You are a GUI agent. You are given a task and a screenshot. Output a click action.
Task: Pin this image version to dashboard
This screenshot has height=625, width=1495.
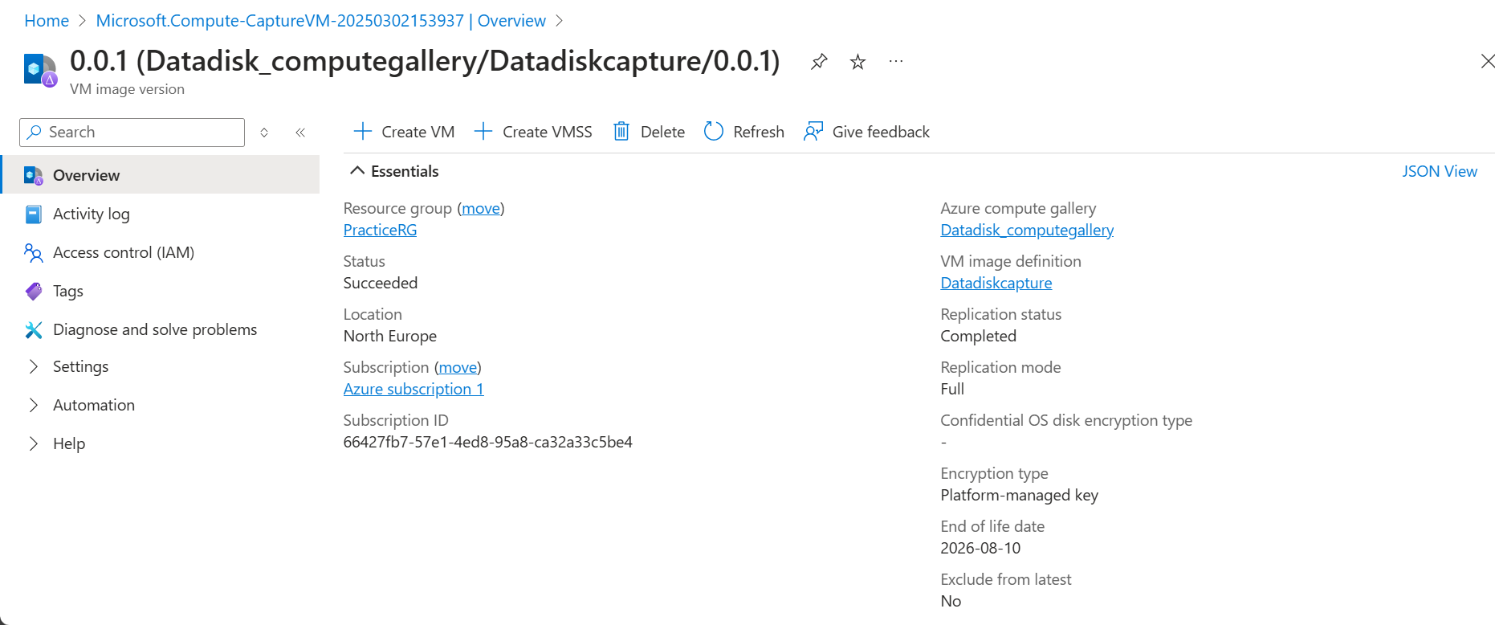pyautogui.click(x=819, y=62)
